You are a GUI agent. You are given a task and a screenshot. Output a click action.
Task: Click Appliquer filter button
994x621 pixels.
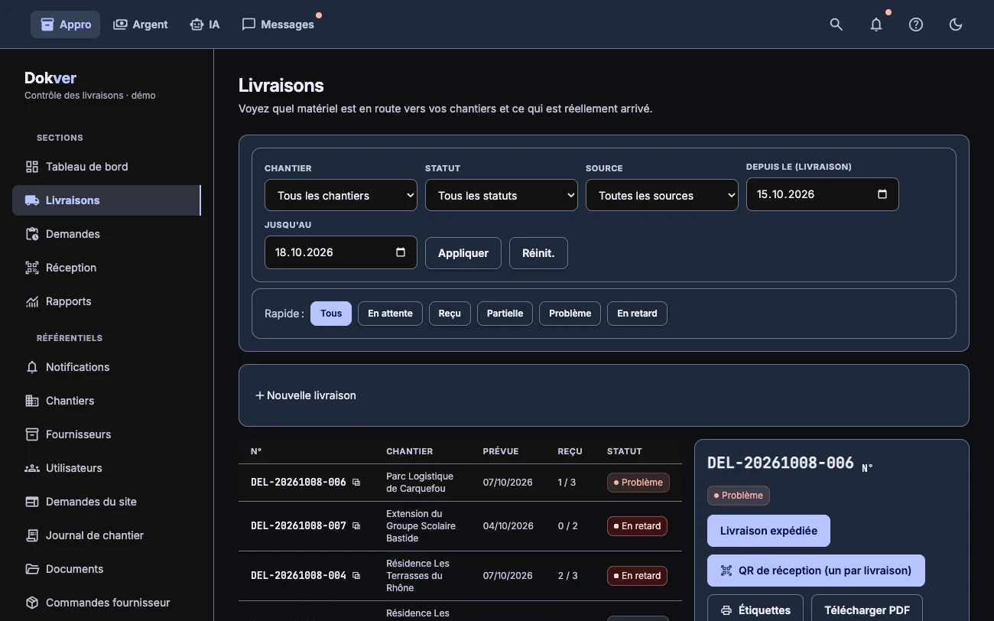click(x=463, y=253)
